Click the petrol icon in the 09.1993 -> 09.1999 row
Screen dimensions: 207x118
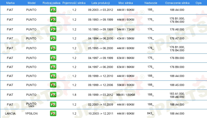tap(53, 19)
